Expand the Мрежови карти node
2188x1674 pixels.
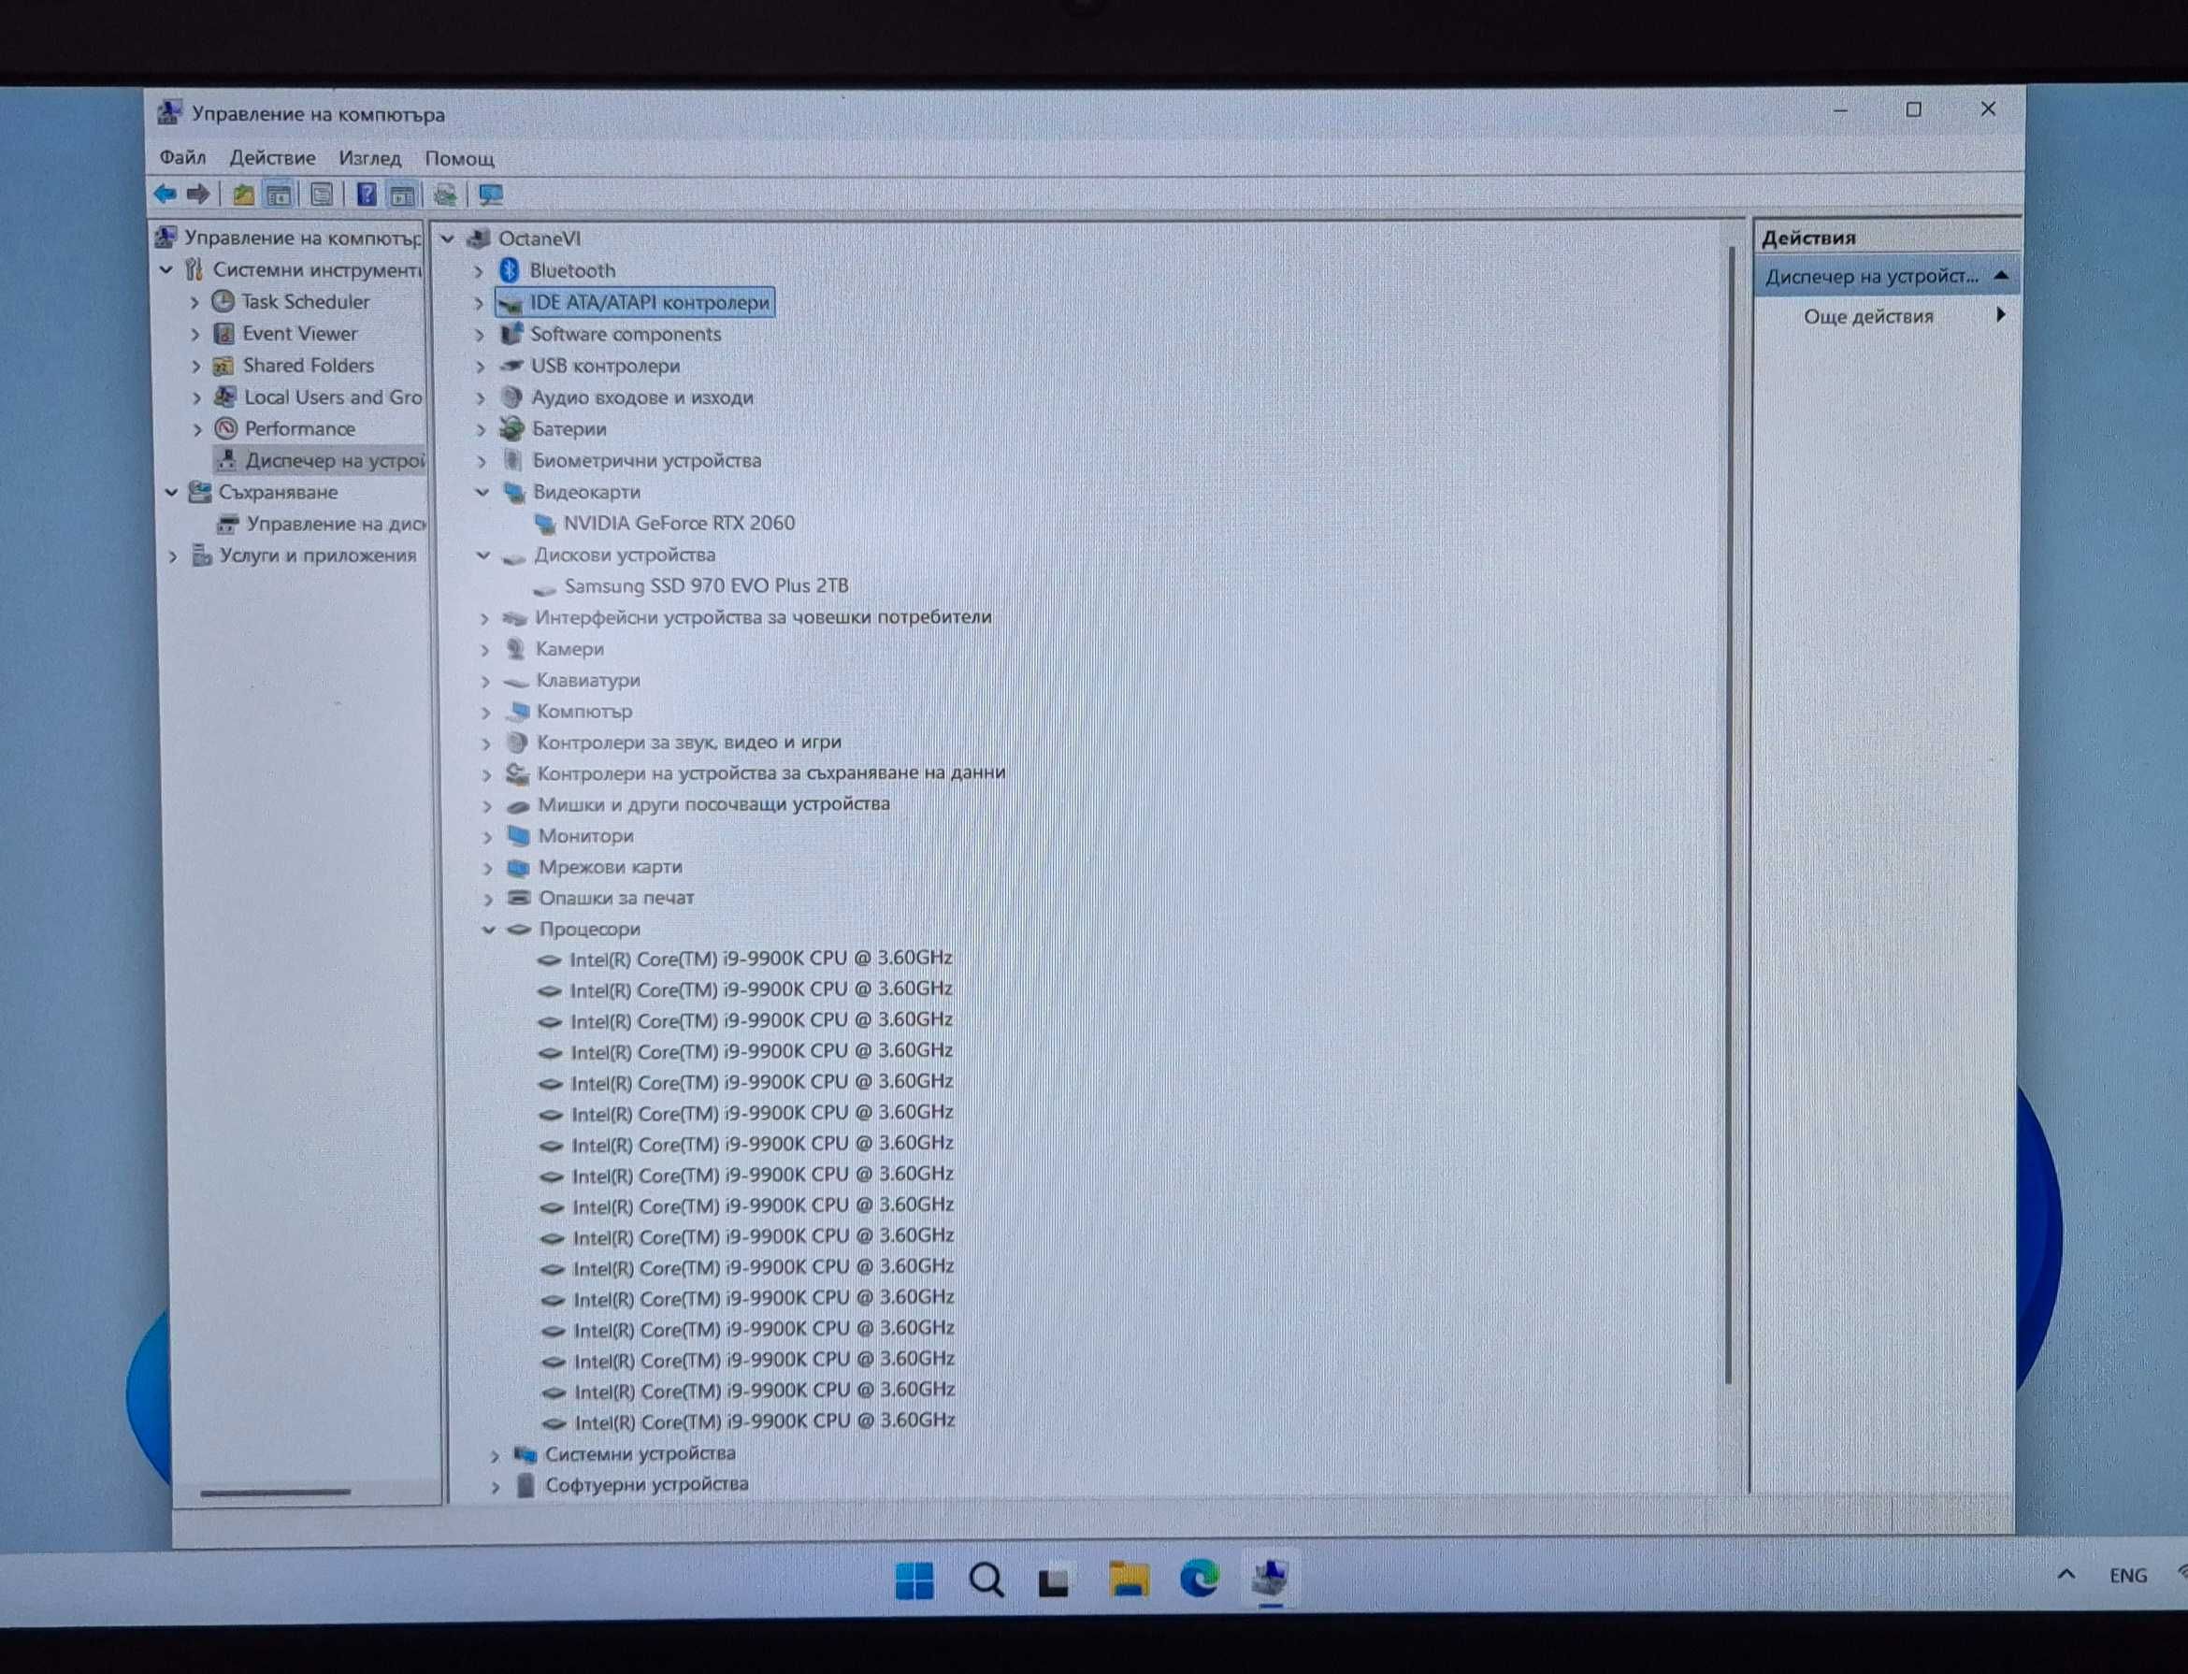click(487, 868)
